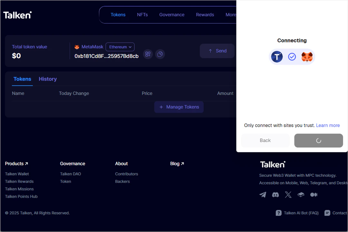
Task: Open NFTs in top navigation
Action: (142, 14)
